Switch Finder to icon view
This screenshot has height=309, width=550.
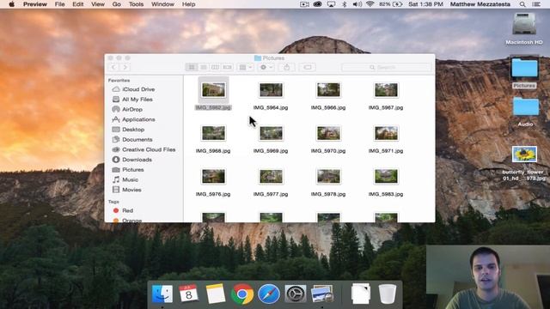point(192,67)
